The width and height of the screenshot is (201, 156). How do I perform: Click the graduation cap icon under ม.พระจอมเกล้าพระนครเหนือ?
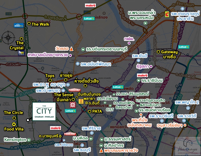click(x=145, y=23)
